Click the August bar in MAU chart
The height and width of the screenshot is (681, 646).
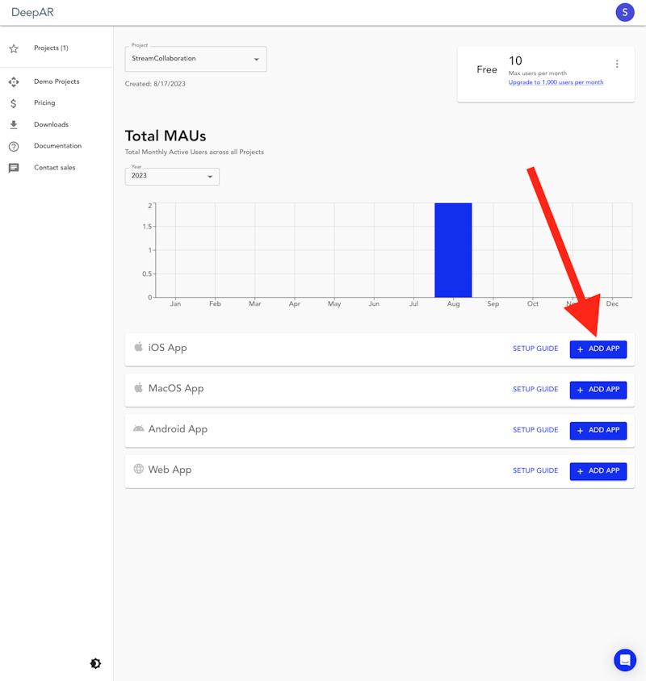point(453,250)
